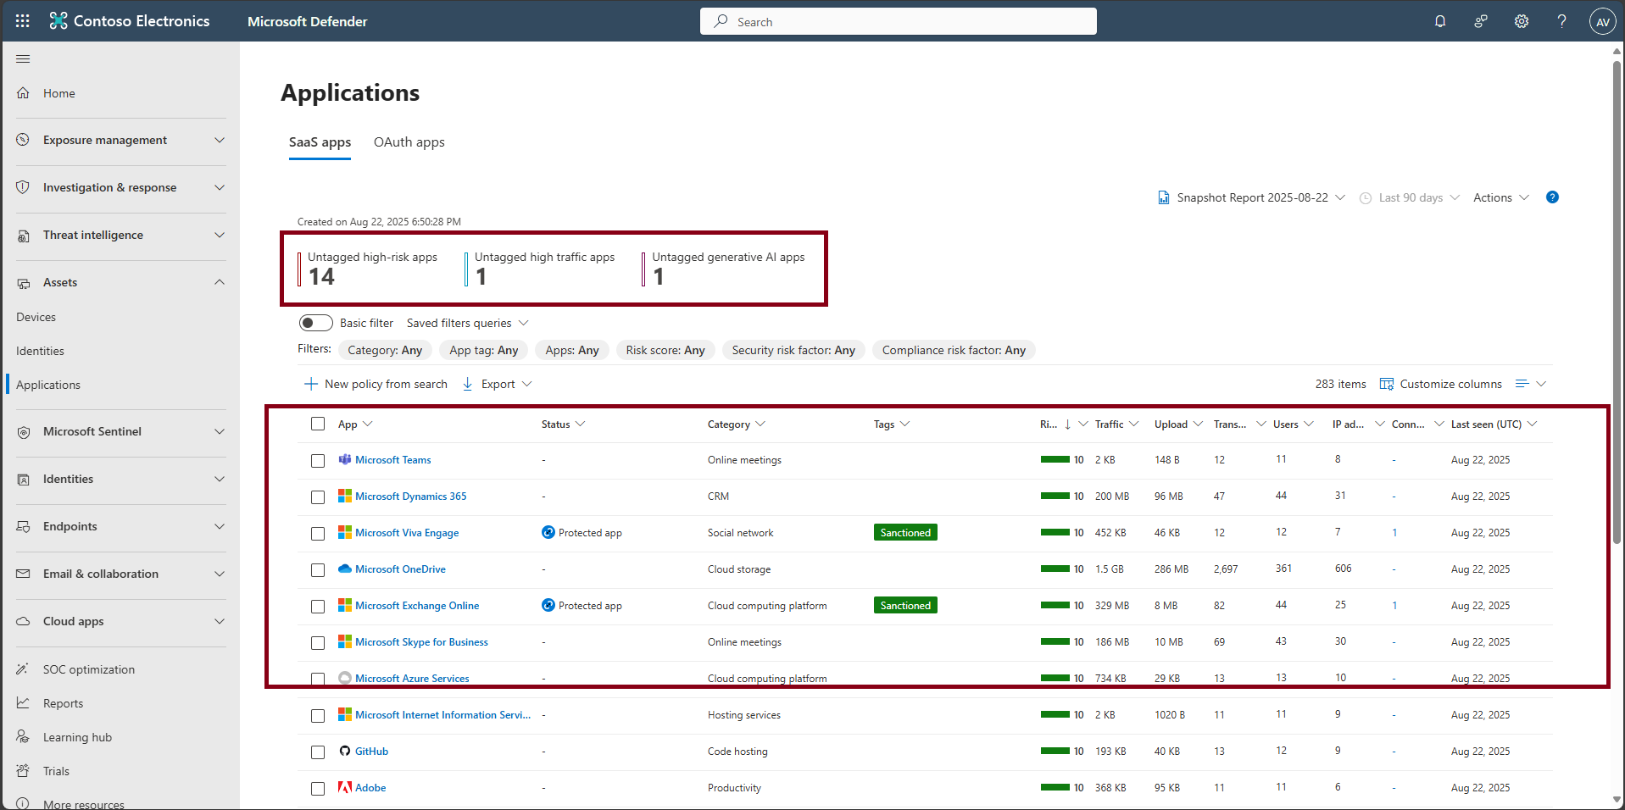1625x810 pixels.
Task: Click the Customize columns table icon
Action: pyautogui.click(x=1387, y=384)
